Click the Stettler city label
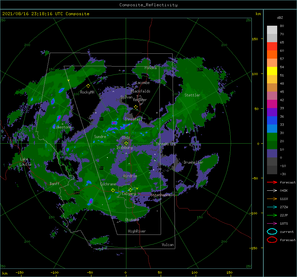 pos(192,95)
